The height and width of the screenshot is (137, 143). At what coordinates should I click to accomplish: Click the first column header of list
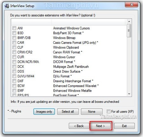(x=31, y=22)
